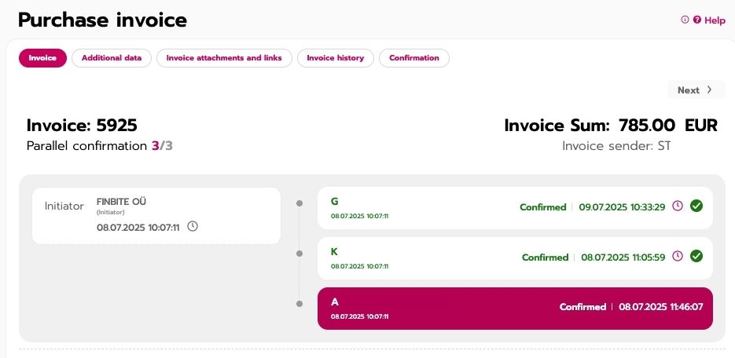The image size is (735, 358).
Task: Click the clock icon in K's confirmation row
Action: coord(678,257)
